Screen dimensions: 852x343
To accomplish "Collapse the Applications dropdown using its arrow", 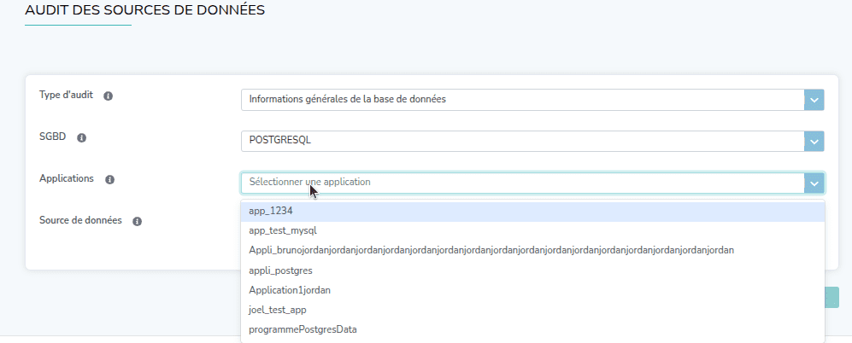I will 814,183.
